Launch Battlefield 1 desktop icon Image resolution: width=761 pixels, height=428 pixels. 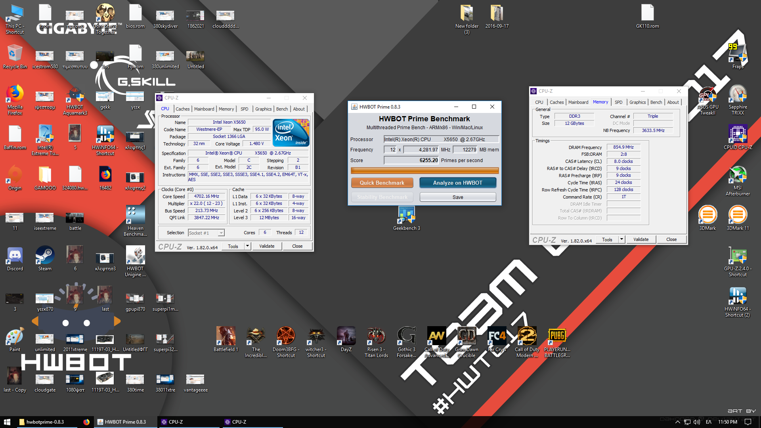tap(226, 339)
